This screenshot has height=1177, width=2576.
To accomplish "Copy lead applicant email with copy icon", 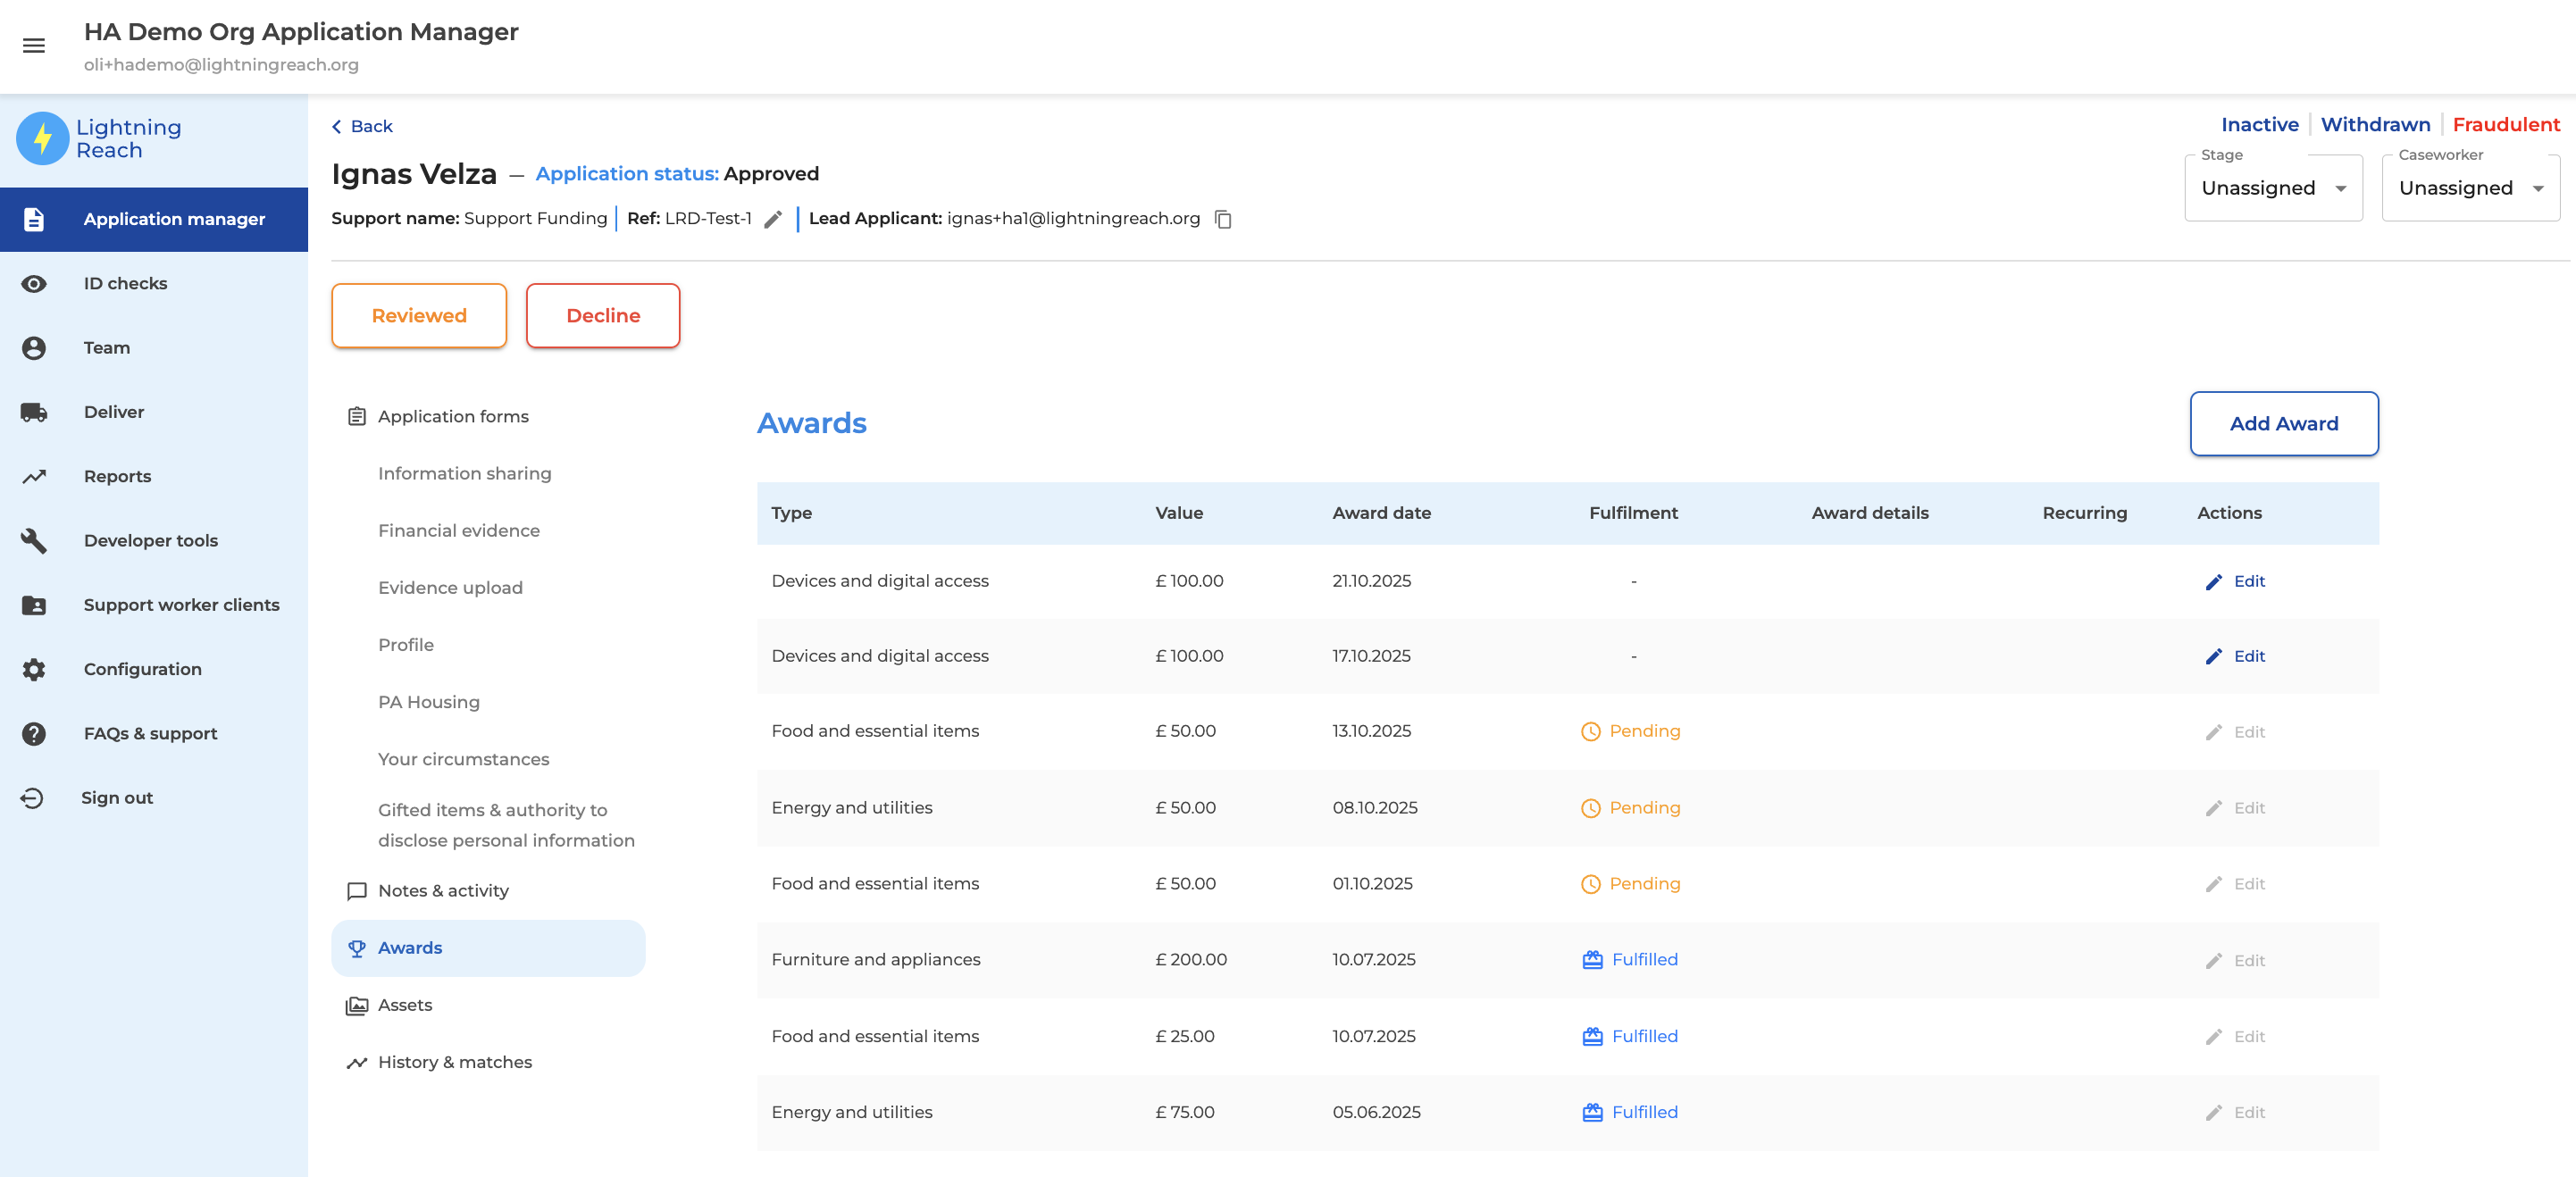I will pos(1223,219).
